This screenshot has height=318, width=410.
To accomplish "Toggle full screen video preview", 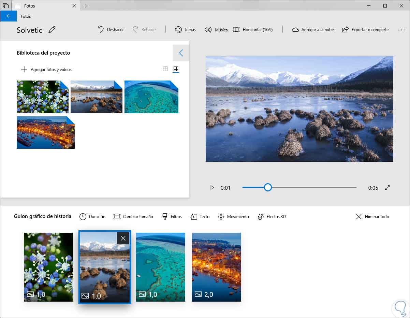I will pyautogui.click(x=387, y=188).
